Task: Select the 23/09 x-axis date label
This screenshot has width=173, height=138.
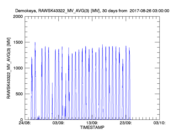Action: (x=126, y=123)
